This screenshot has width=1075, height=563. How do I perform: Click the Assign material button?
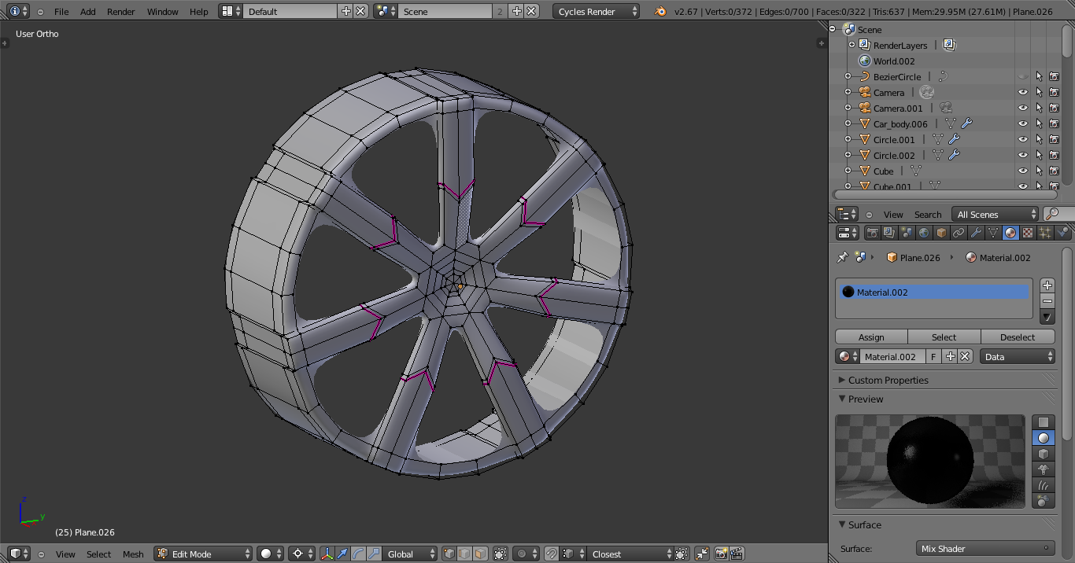871,337
